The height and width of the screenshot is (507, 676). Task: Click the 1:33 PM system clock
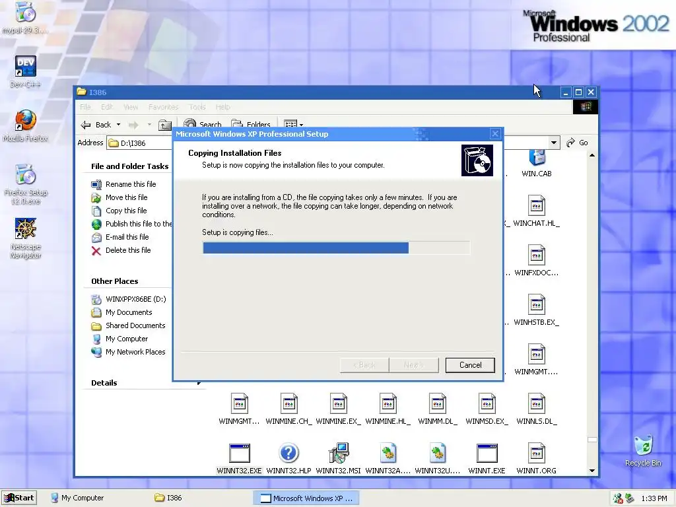(x=654, y=498)
